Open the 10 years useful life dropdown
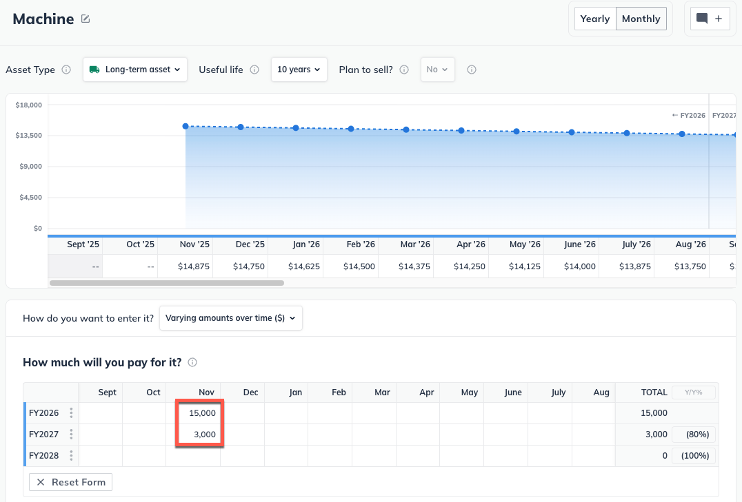742x502 pixels. point(299,70)
